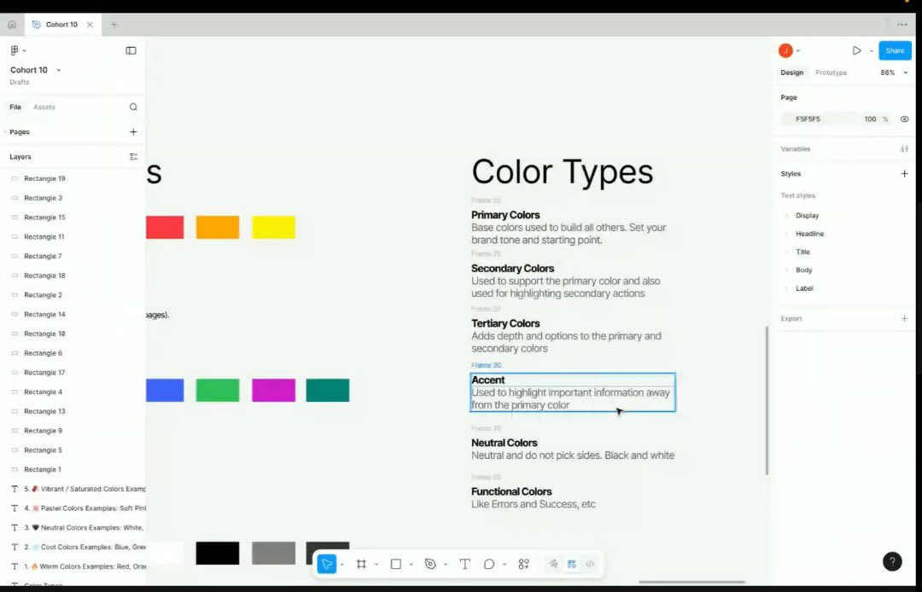Select the Comment tool in toolbar

coord(489,565)
